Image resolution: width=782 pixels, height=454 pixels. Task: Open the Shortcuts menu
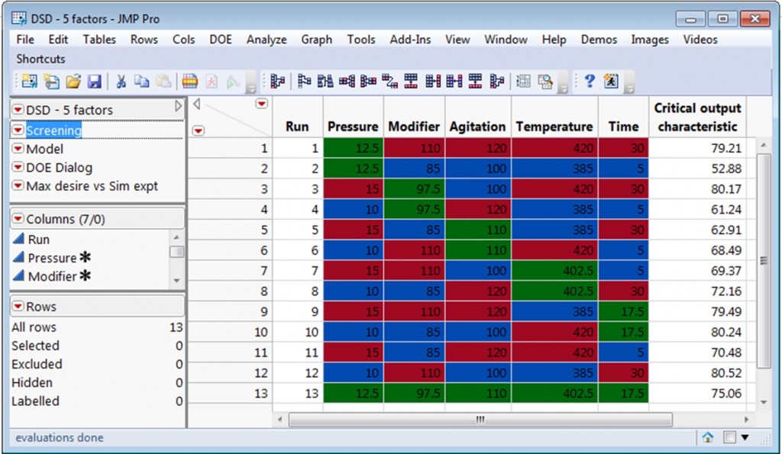[x=41, y=59]
